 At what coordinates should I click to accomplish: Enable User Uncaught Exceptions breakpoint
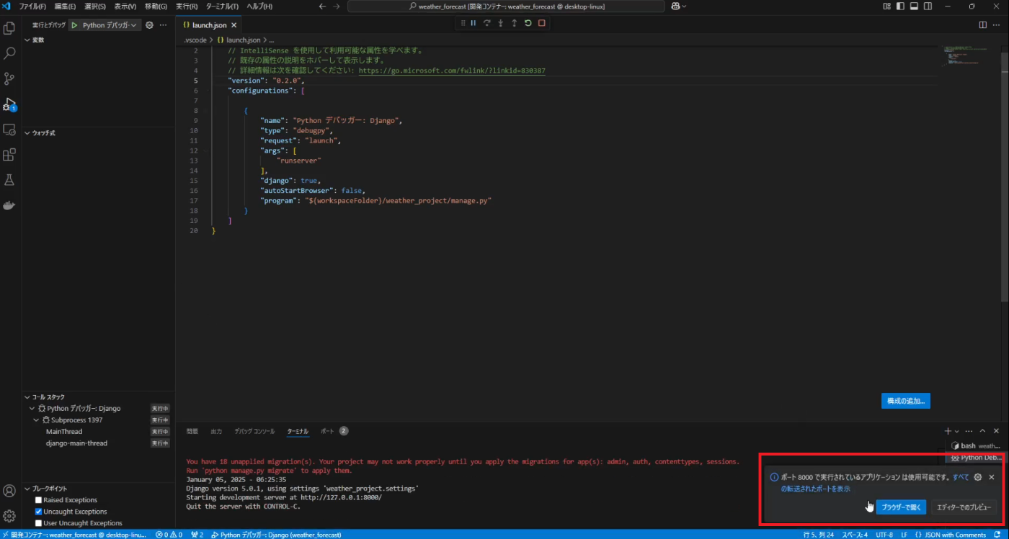tap(39, 523)
